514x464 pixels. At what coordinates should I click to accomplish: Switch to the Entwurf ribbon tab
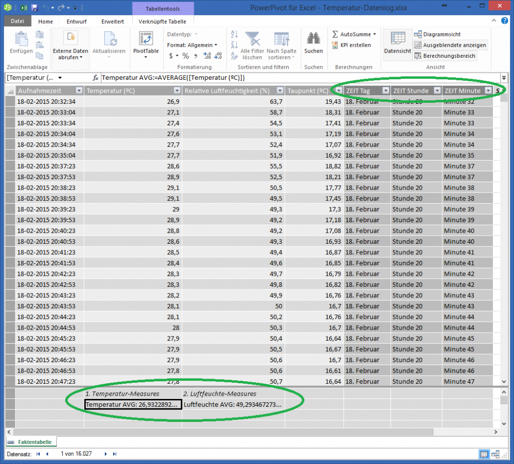(x=76, y=21)
